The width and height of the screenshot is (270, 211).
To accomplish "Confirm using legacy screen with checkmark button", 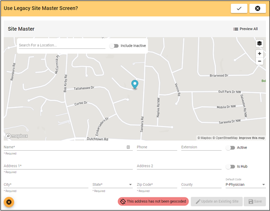I will (x=239, y=8).
